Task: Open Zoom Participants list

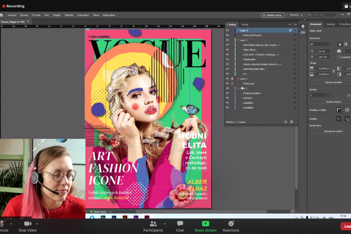Action: 153,226
